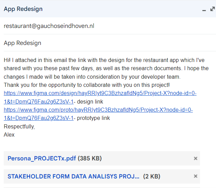Click on the "Alex" signature text
The height and width of the screenshot is (188, 216).
(x=9, y=135)
